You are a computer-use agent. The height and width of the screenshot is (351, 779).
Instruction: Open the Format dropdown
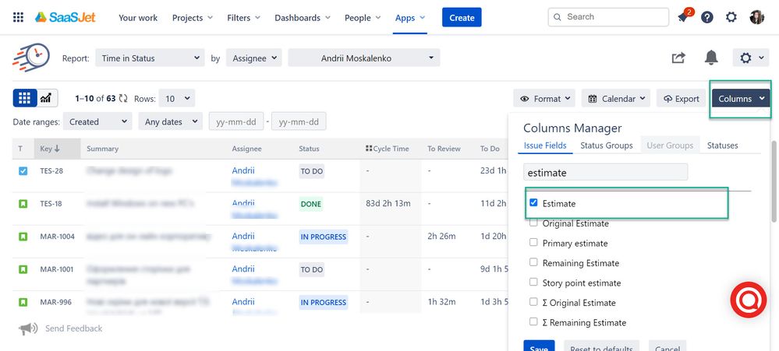544,98
